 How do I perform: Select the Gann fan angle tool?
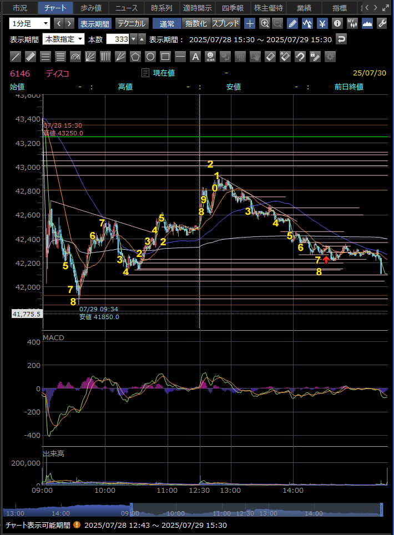(x=120, y=57)
